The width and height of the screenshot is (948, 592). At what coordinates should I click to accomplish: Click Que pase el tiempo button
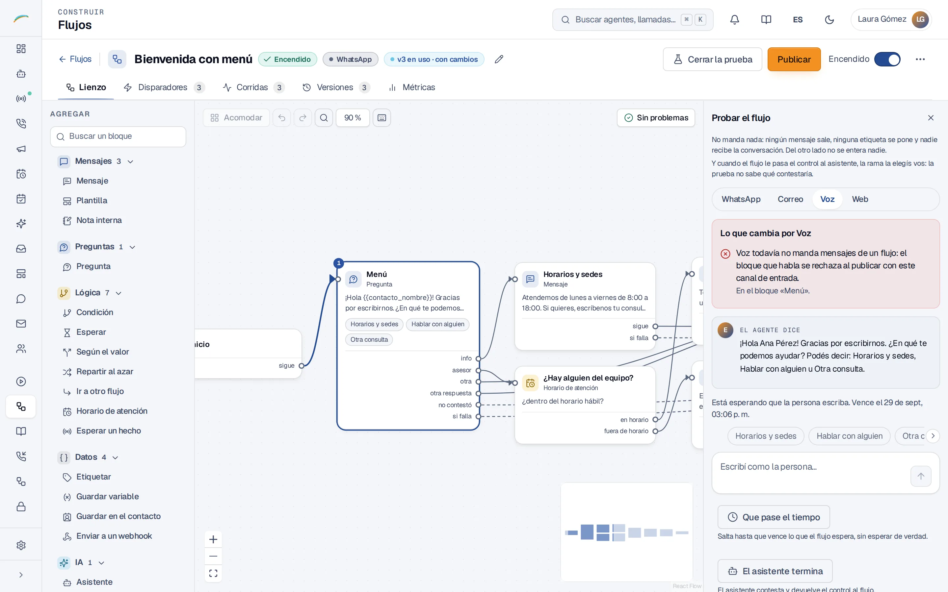pos(774,517)
